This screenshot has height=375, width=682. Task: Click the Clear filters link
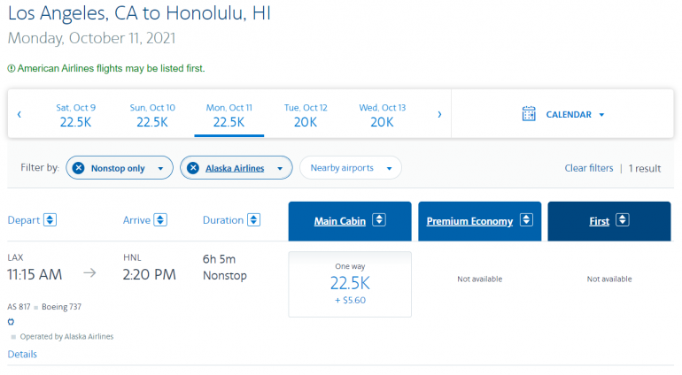coord(589,168)
